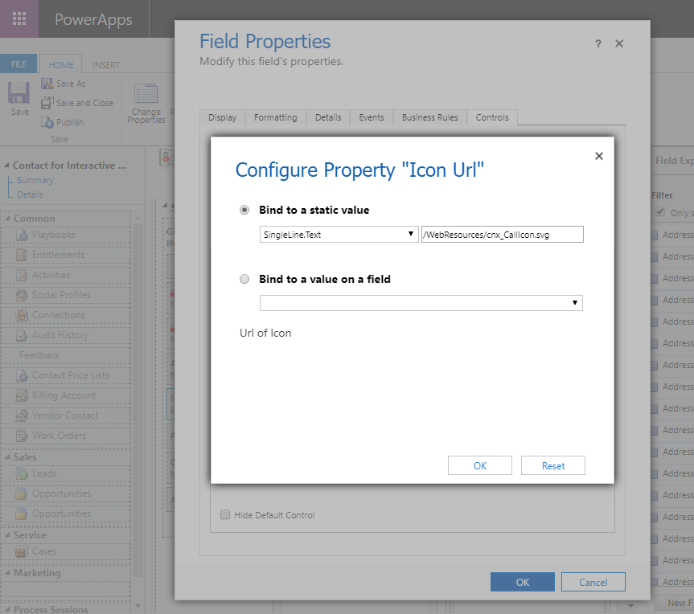
Task: Select the Social Profiles navigation icon
Action: pyautogui.click(x=22, y=295)
